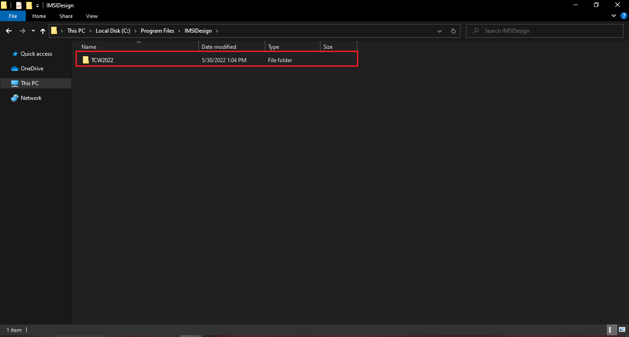Open Network in the navigation pane
Viewport: 629px width, 337px height.
point(31,98)
